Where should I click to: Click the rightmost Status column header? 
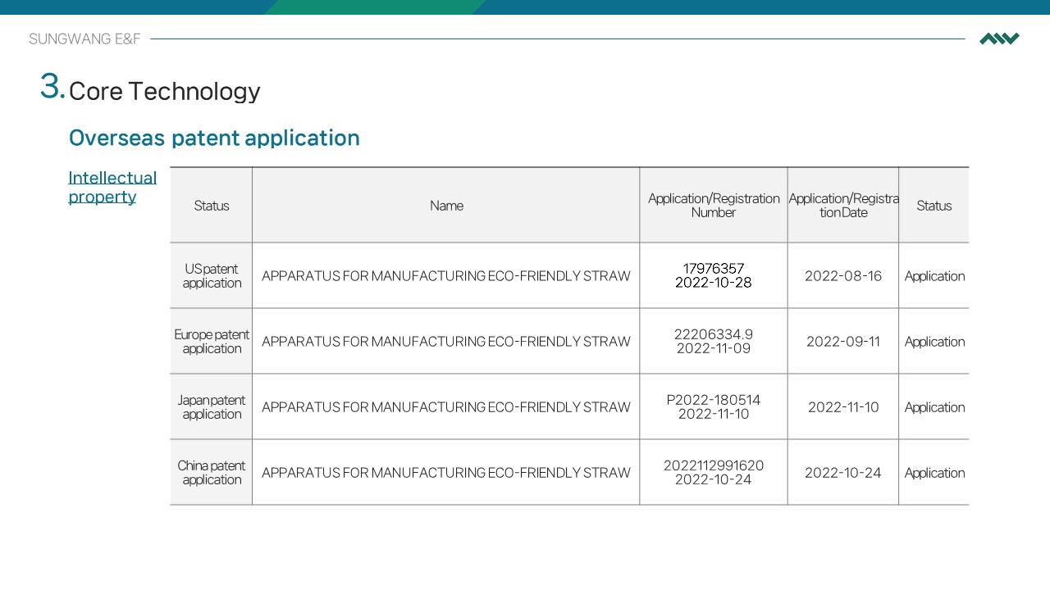934,206
